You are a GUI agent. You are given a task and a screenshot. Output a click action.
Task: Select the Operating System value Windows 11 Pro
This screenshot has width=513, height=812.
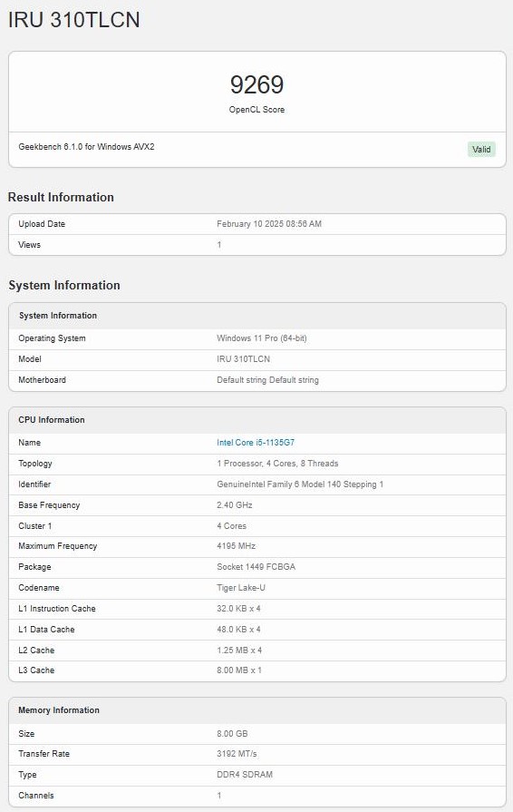[x=262, y=338]
